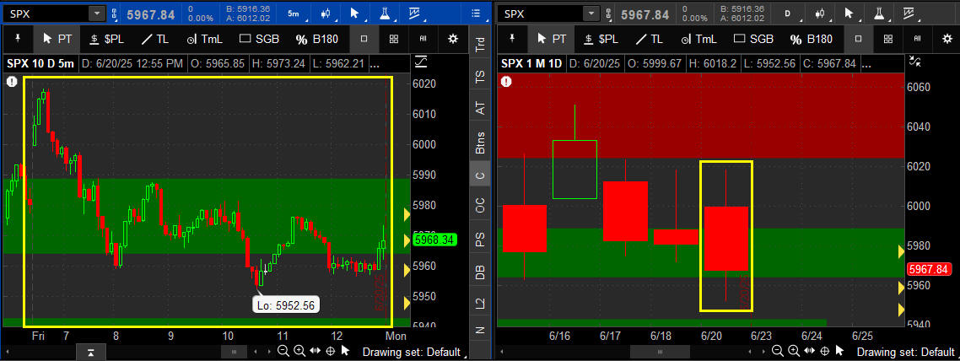This screenshot has width=960, height=361.
Task: Switch to grid layout in the left chart toolbar
Action: coord(394,39)
